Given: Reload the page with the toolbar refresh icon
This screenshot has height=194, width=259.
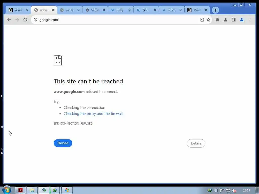Looking at the screenshot, I should (25, 20).
